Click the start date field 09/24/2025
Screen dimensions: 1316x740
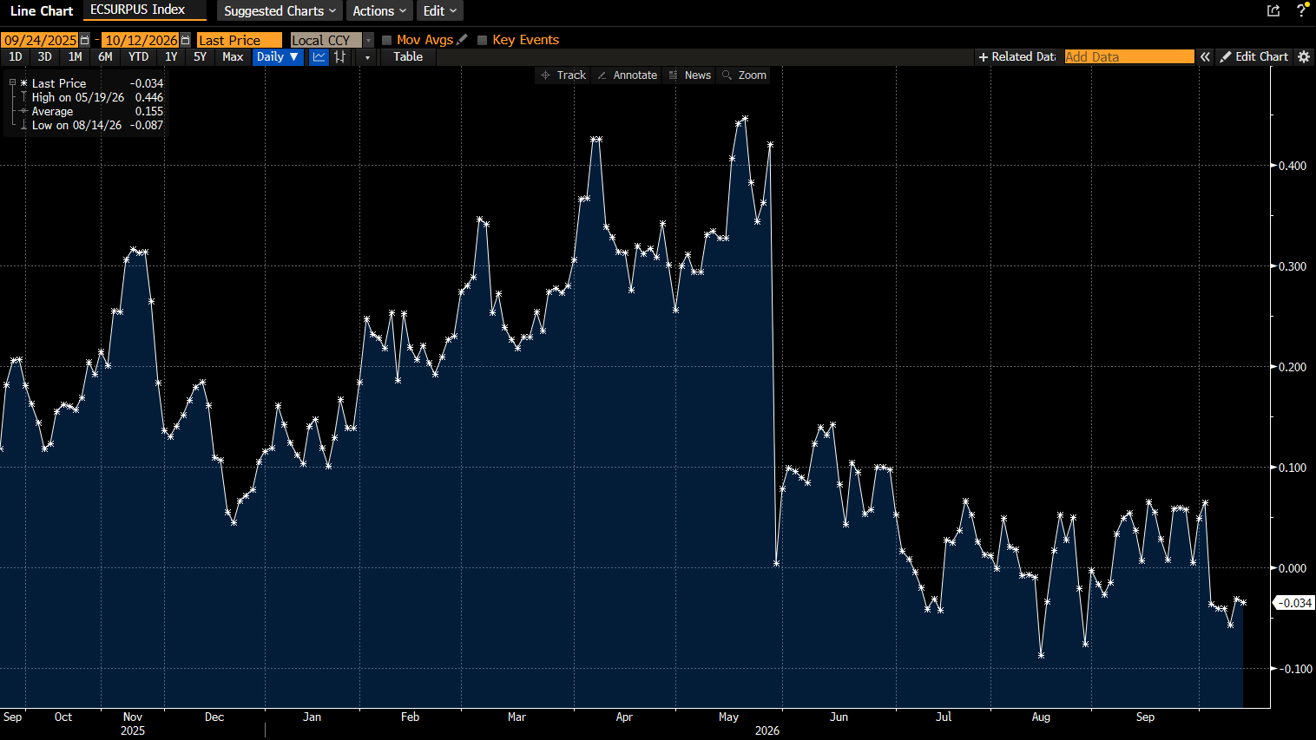pos(40,40)
